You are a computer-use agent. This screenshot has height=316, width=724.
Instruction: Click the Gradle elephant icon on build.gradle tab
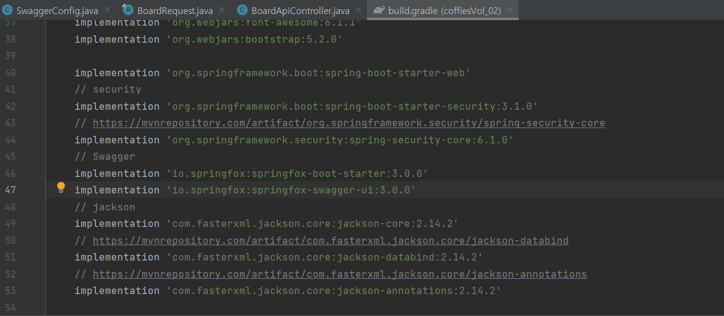click(378, 10)
